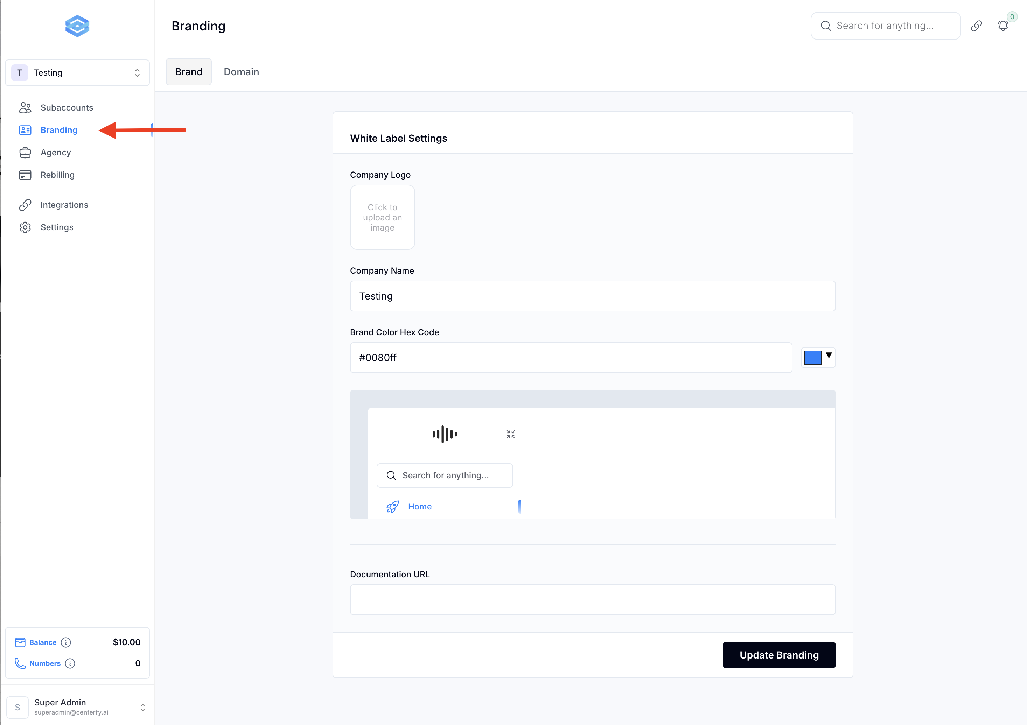This screenshot has width=1027, height=725.
Task: Click the Centerfy logo in sidebar
Action: (x=77, y=26)
